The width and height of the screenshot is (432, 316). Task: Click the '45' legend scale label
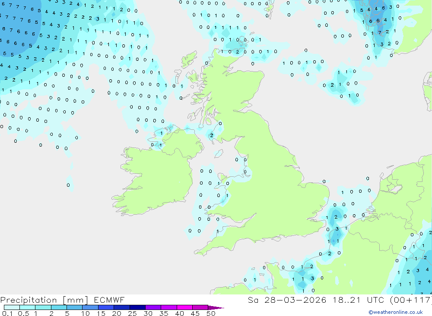click(195, 313)
